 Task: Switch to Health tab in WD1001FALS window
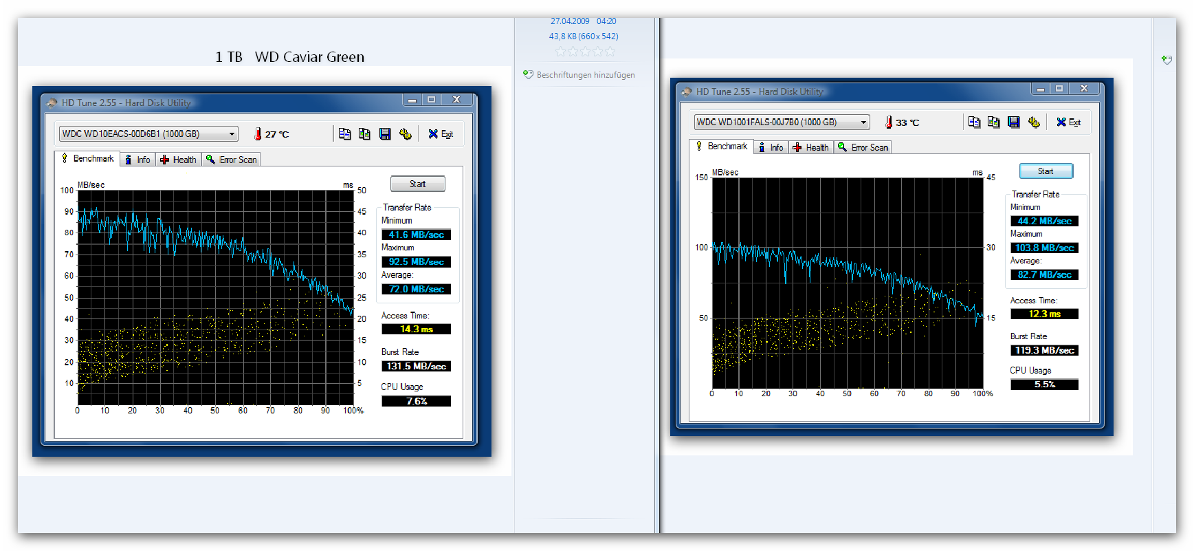[x=811, y=147]
